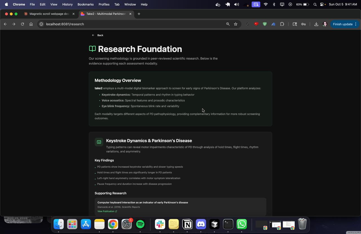This screenshot has width=361, height=234.
Task: Click the site information icon in address bar
Action: pos(41,24)
